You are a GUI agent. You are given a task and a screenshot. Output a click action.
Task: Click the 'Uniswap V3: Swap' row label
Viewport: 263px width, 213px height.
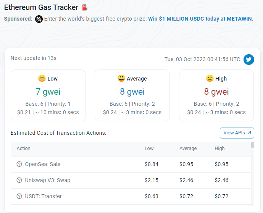tap(48, 180)
